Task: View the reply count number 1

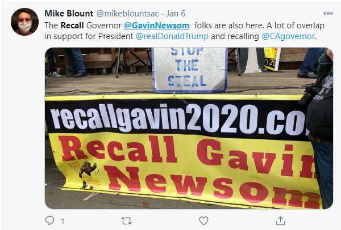Action: [63, 221]
